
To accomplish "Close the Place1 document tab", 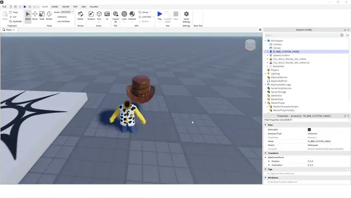I will (x=14, y=30).
